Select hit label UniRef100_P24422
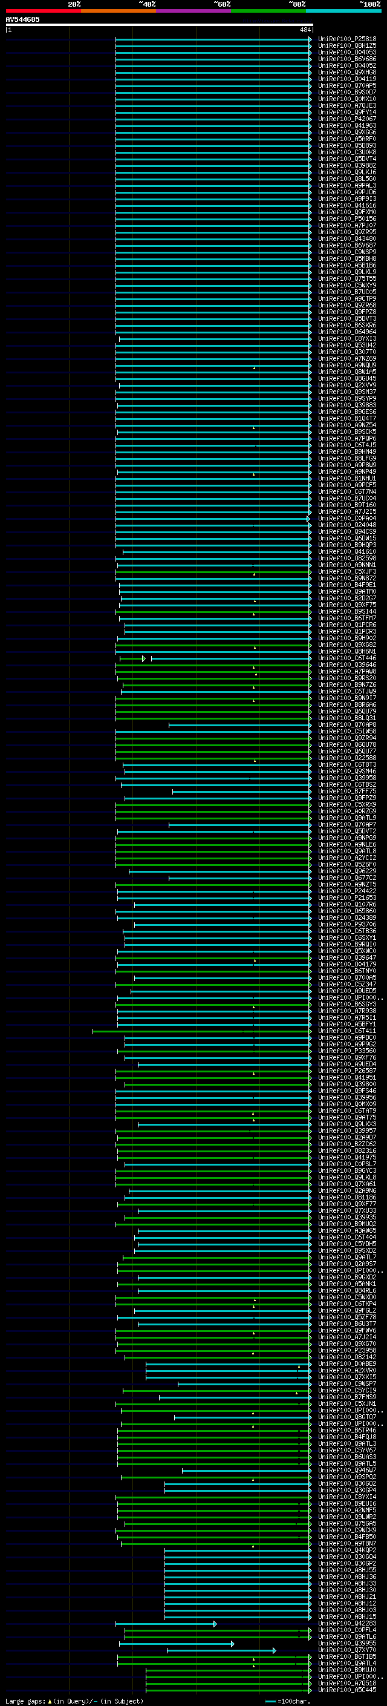 tap(347, 891)
